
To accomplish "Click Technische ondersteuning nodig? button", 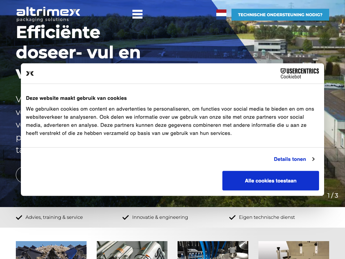I will point(280,15).
